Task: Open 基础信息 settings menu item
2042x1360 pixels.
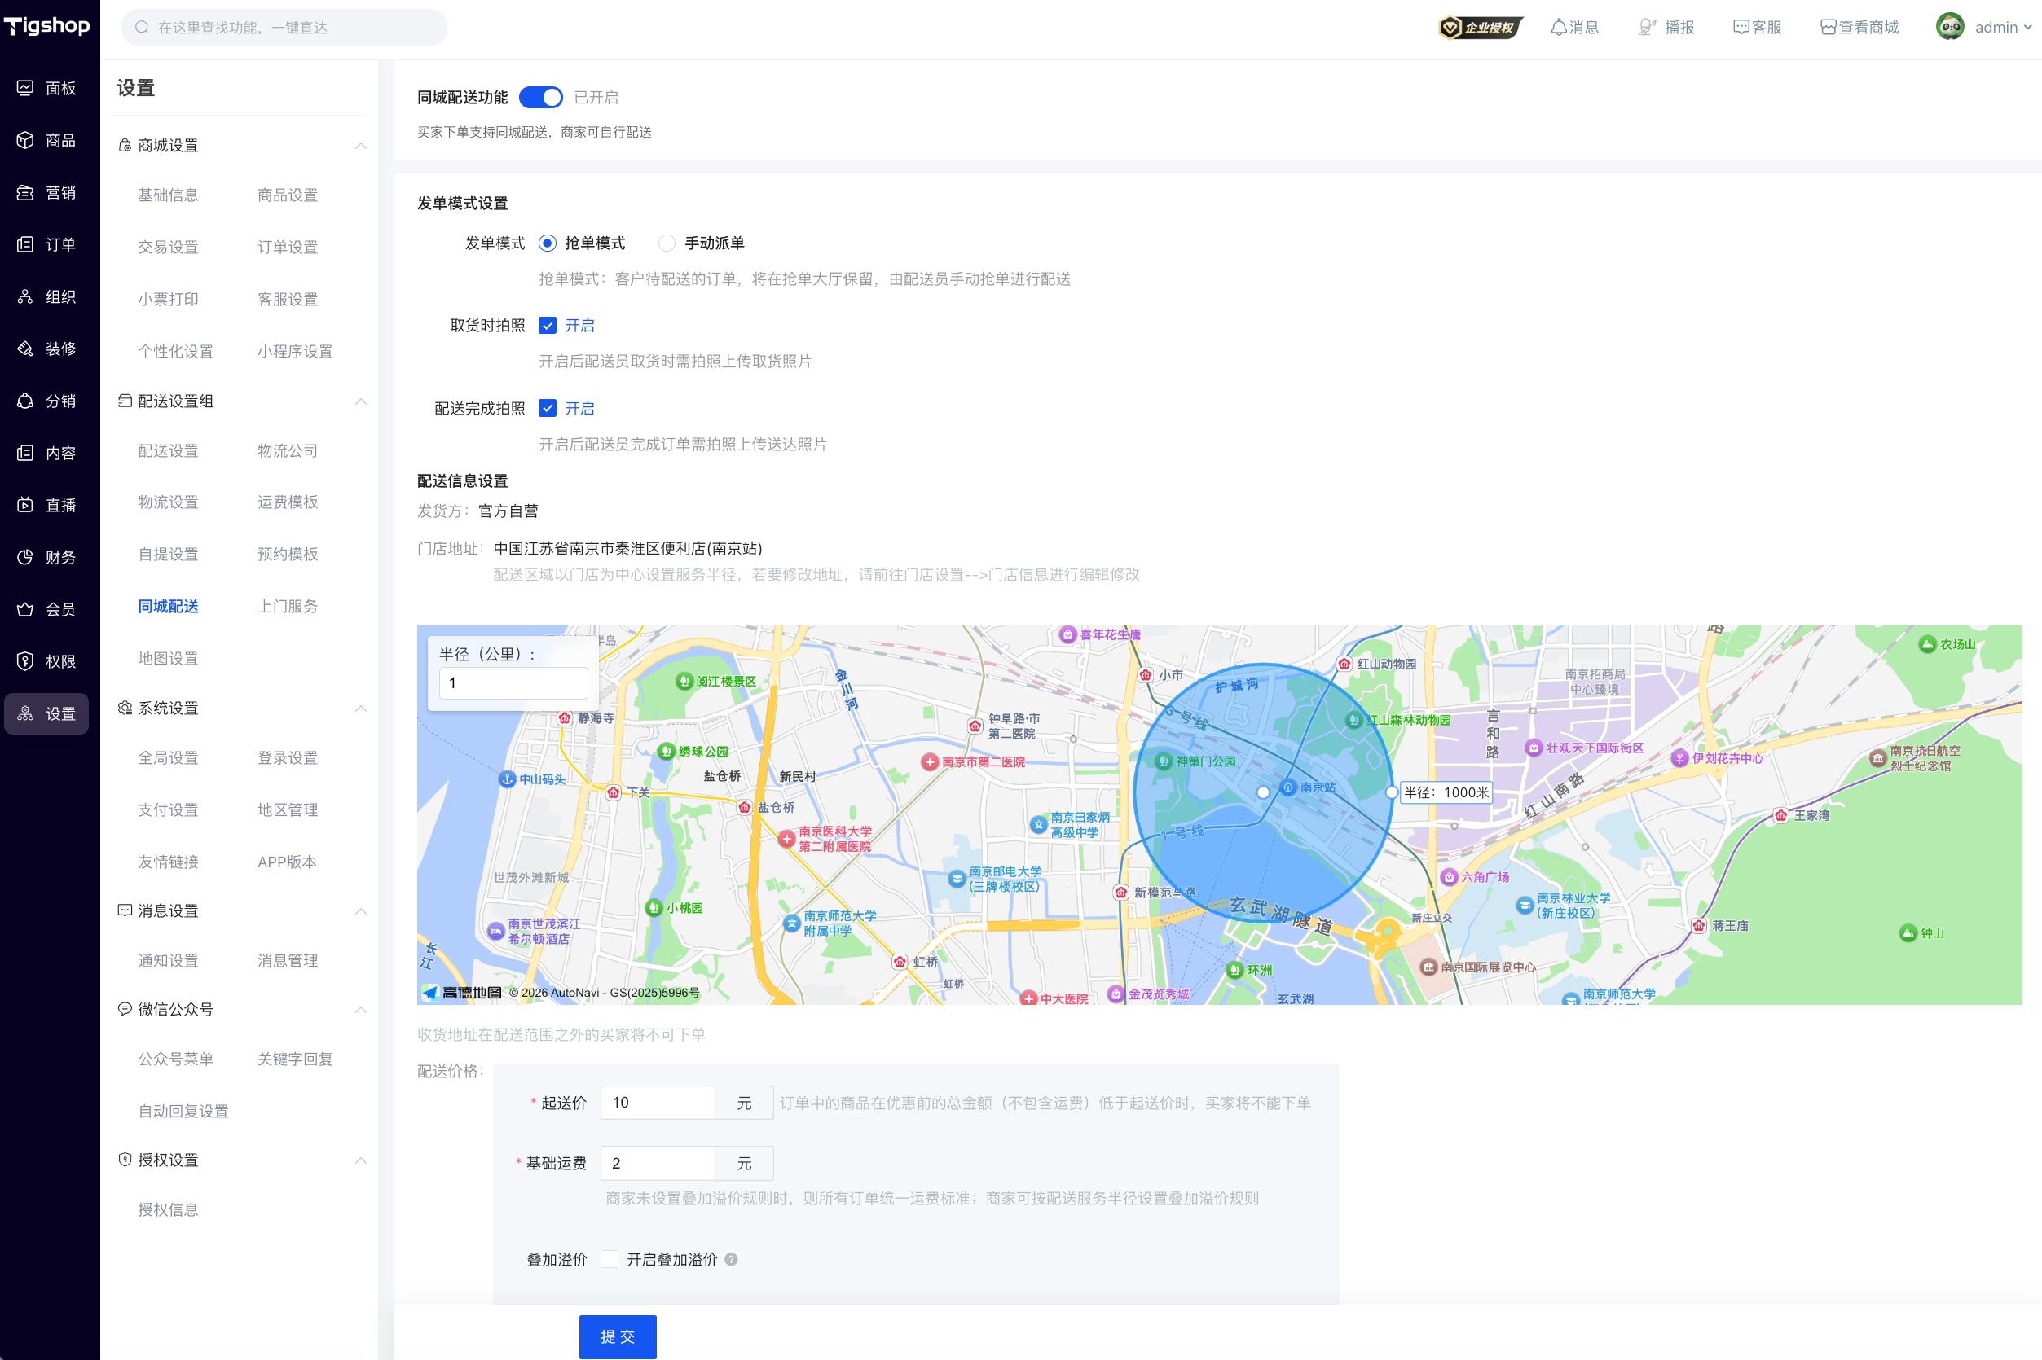Action: point(168,195)
